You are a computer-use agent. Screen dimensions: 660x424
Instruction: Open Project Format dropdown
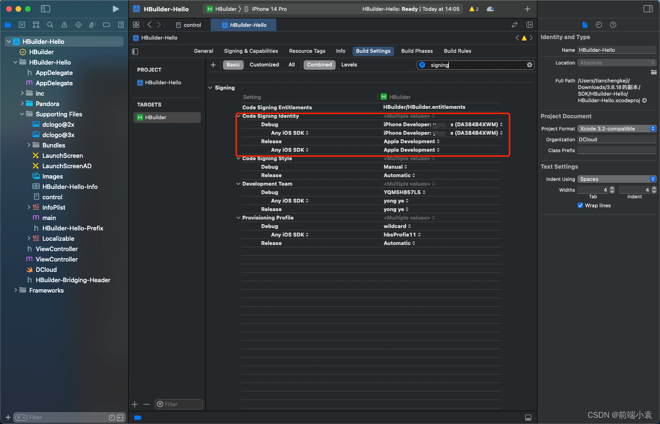tap(617, 129)
